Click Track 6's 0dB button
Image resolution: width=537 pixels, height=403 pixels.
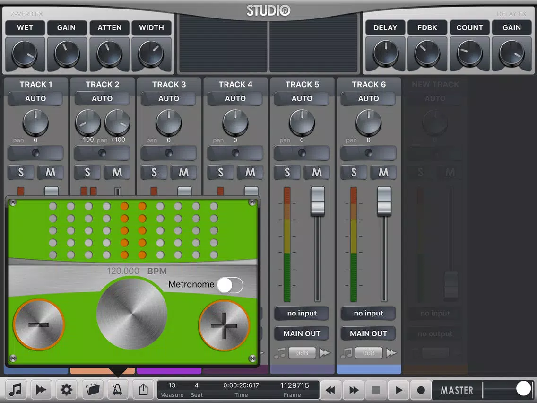pos(369,353)
